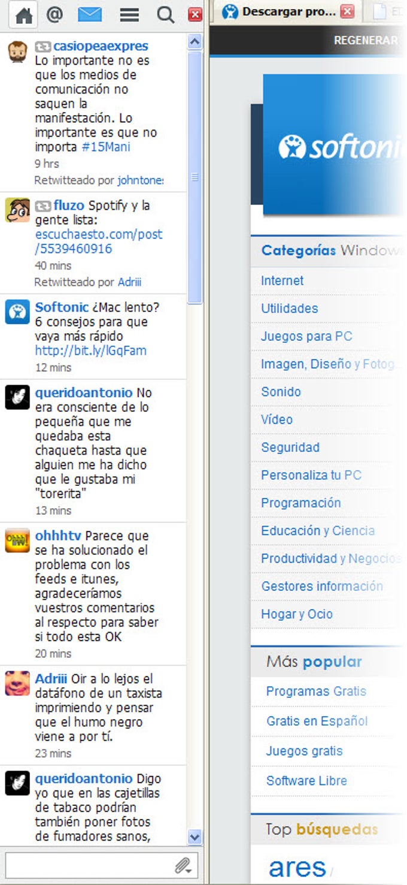Click the retweet icon beside fluzo
Viewport: 407px width, 885px height.
coord(43,206)
